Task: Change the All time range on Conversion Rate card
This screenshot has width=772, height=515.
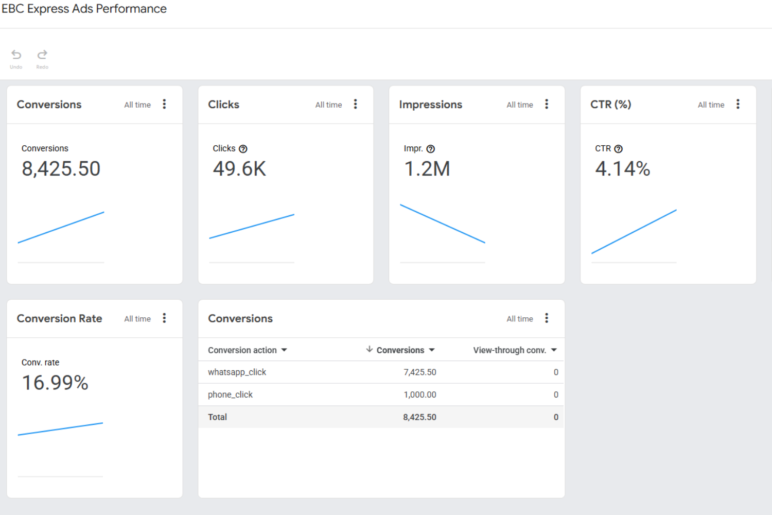Action: (137, 319)
